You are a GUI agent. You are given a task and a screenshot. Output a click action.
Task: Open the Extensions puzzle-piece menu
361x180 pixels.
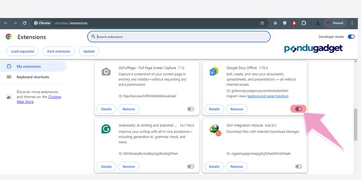click(x=304, y=23)
